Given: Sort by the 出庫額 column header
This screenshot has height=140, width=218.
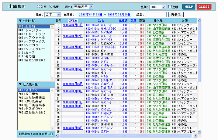Looking at the screenshot, I should 123,21.
